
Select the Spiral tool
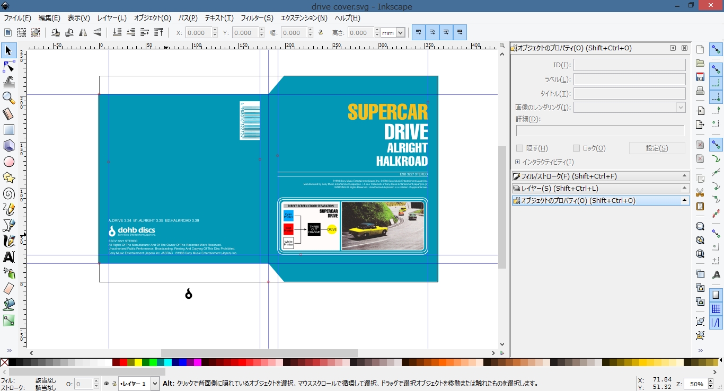[8, 193]
